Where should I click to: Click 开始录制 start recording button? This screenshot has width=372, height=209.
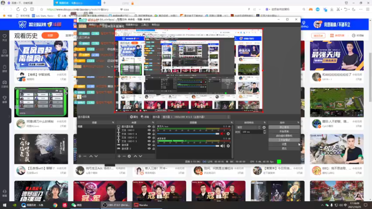(x=284, y=131)
